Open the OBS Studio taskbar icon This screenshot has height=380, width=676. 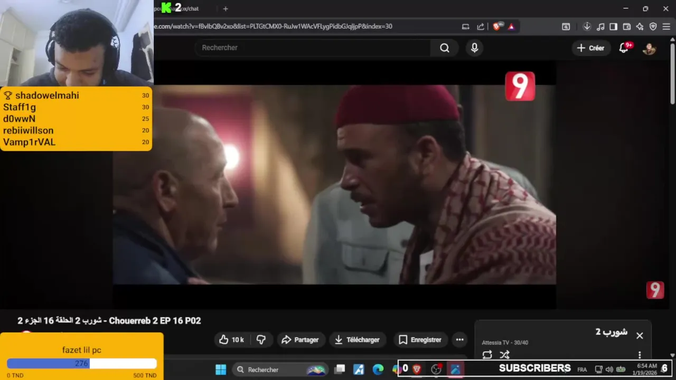click(x=436, y=369)
